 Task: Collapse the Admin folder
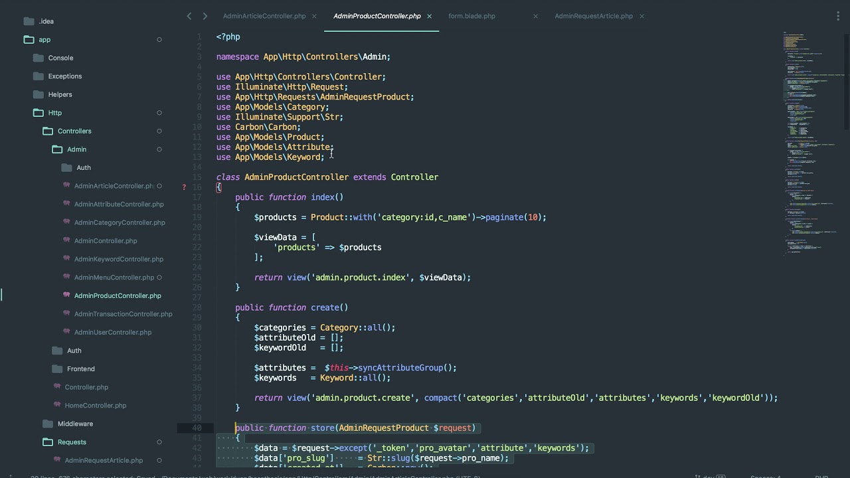click(x=57, y=149)
